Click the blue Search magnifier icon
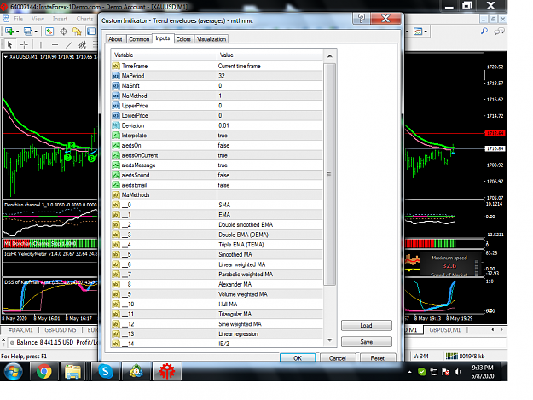This screenshot has width=533, height=400. pos(484,32)
